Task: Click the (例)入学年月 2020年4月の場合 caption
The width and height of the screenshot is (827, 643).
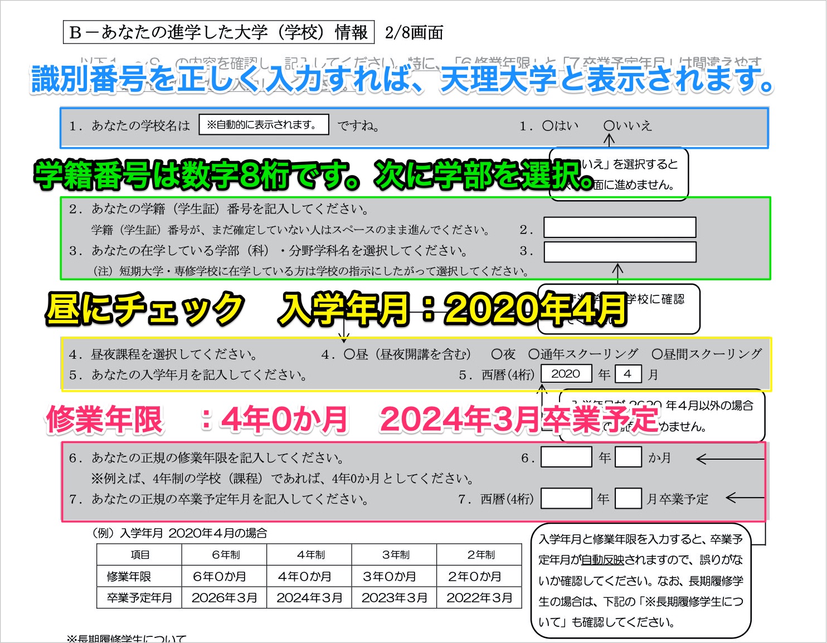Action: pos(179,533)
